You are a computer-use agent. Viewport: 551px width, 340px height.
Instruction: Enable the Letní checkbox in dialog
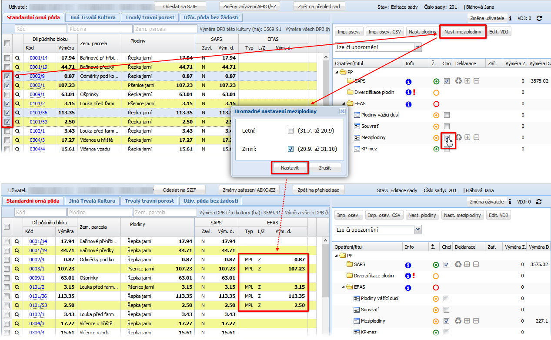(x=291, y=131)
